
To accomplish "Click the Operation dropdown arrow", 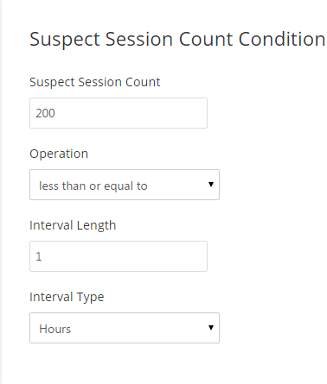I will (x=211, y=185).
